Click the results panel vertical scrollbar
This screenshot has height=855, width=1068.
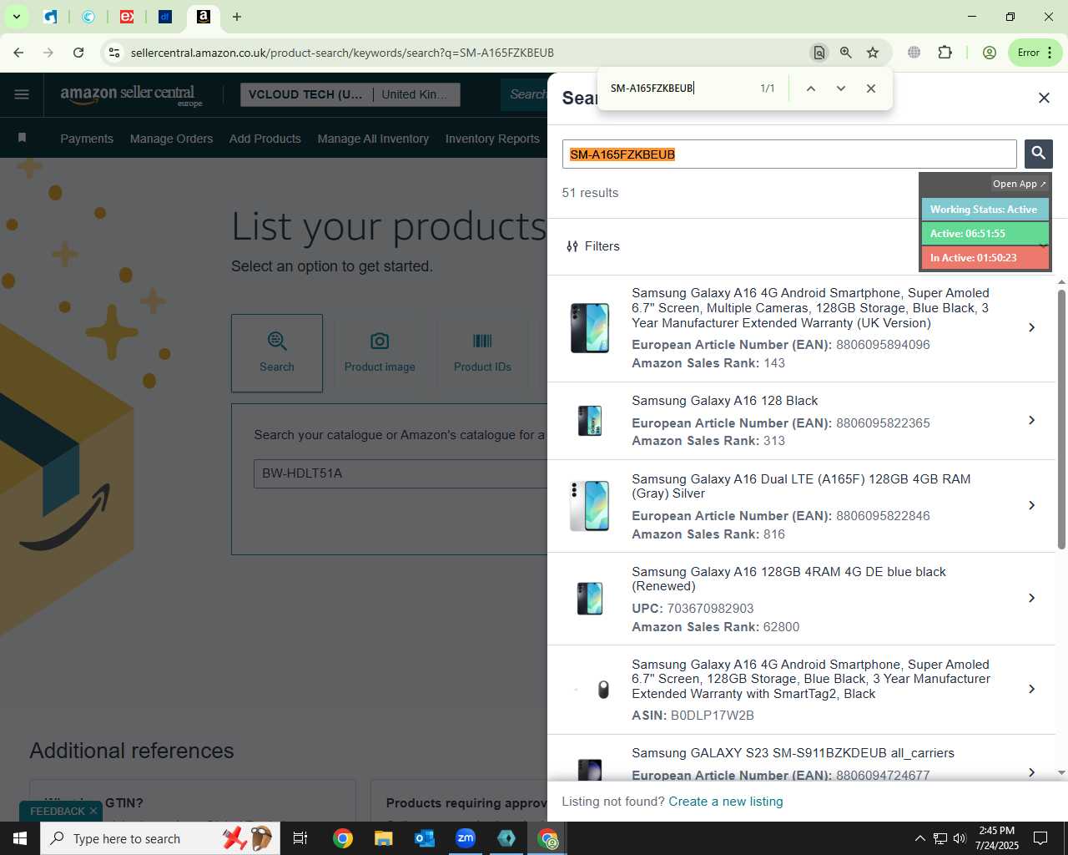point(1061,417)
